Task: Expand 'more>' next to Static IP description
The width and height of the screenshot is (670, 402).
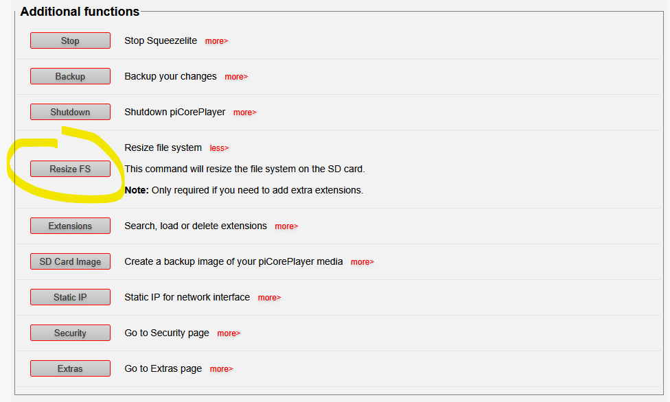Action: coord(269,298)
